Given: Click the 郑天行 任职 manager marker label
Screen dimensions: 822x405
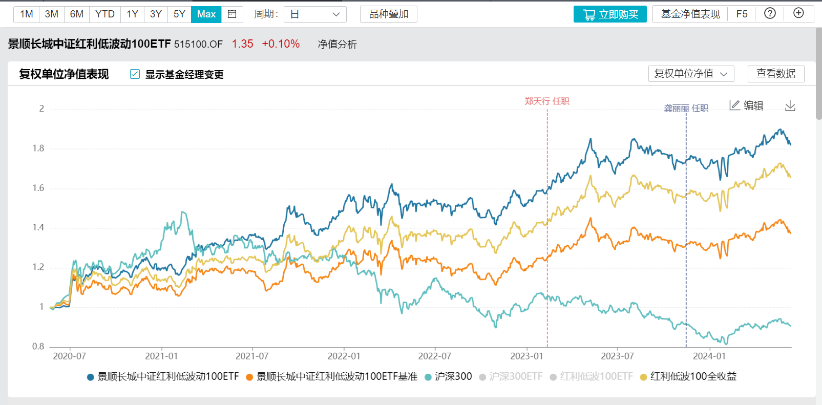Looking at the screenshot, I should click(x=546, y=101).
